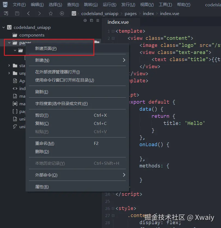Click the pages folder icon

[x=15, y=43]
